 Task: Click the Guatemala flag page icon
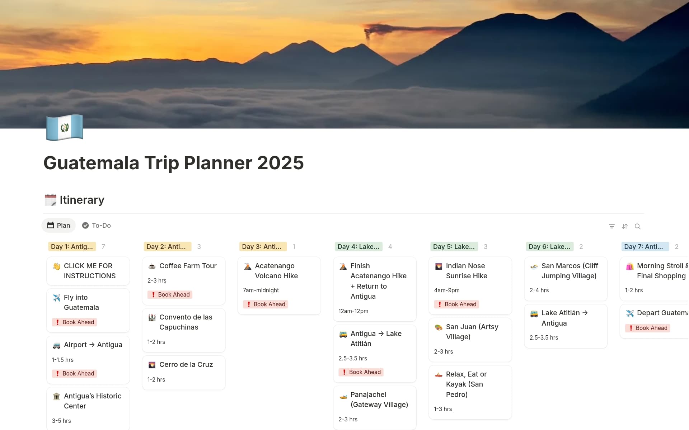65,127
